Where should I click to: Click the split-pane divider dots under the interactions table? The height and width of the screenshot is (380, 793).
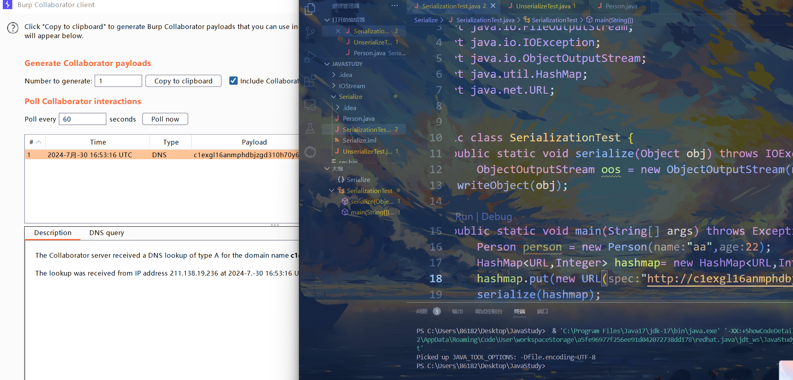click(275, 225)
